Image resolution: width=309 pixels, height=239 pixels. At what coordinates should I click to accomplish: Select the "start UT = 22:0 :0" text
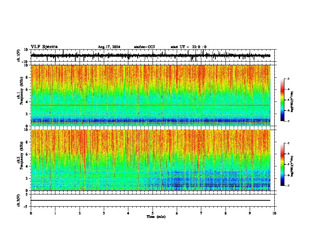[188, 47]
